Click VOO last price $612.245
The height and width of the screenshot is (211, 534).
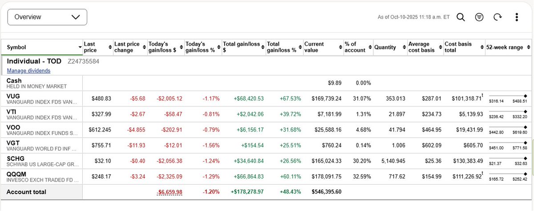pos(100,130)
